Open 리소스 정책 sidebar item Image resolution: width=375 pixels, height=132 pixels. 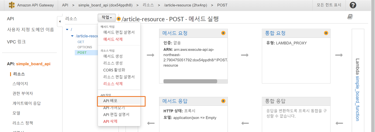[x=23, y=123]
